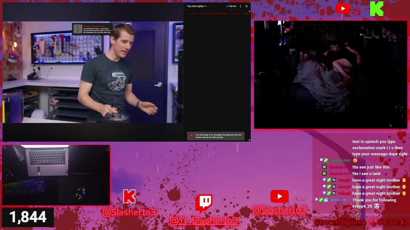Viewport: 410px width, 230px height.
Task: Click the 'type your message dope right' line
Action: (380, 154)
